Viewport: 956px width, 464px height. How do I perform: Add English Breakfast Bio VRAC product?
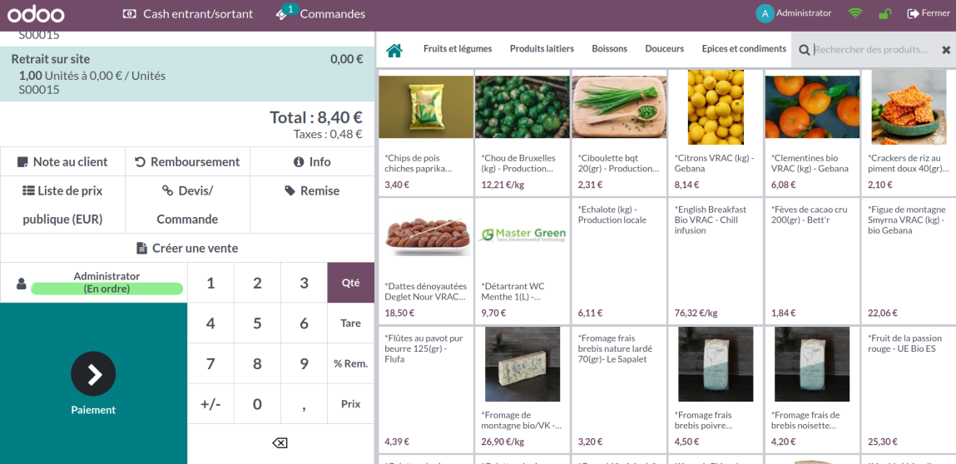click(716, 261)
